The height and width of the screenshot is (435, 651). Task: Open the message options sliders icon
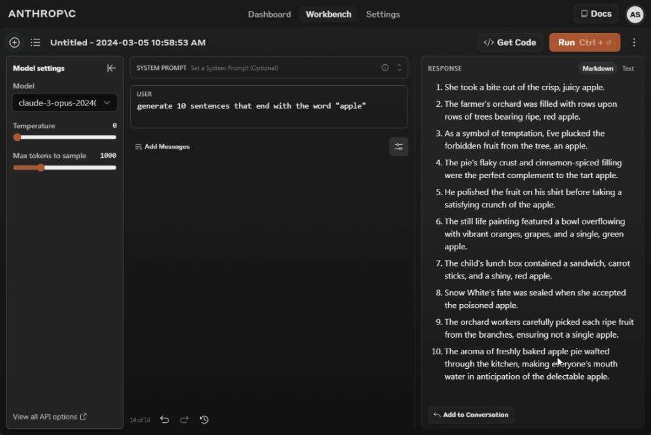pyautogui.click(x=399, y=147)
